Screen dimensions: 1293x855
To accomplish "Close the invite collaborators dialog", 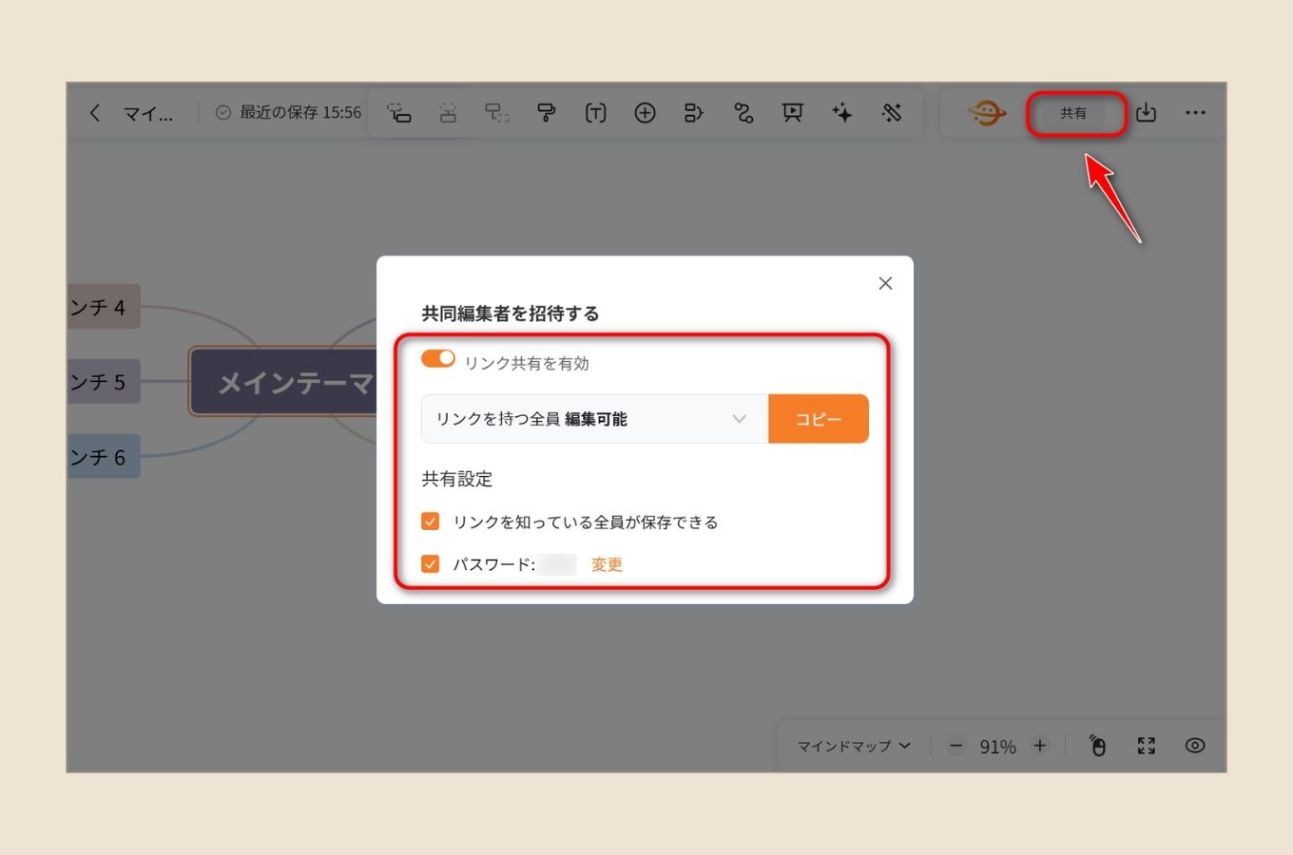I will pos(885,283).
